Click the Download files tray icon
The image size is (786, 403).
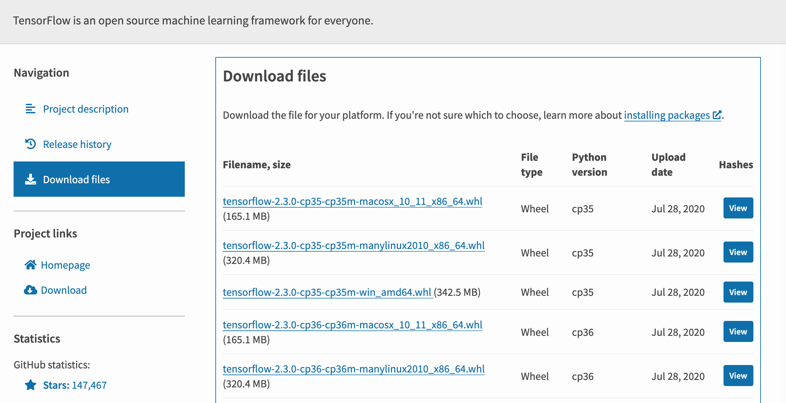(x=30, y=179)
